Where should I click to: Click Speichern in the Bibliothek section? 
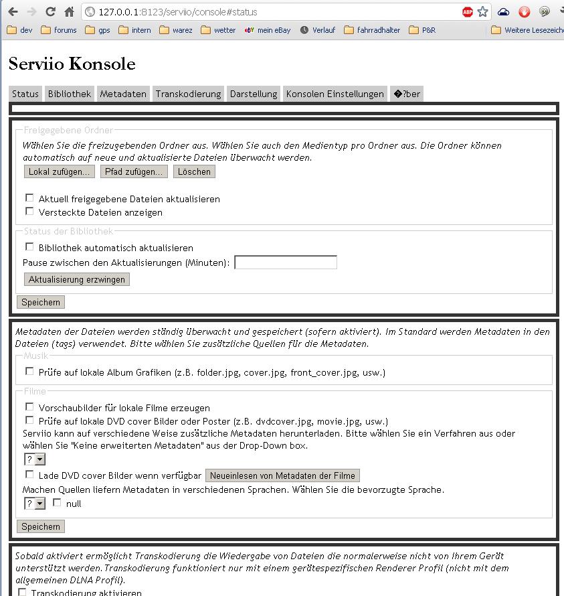pyautogui.click(x=41, y=302)
